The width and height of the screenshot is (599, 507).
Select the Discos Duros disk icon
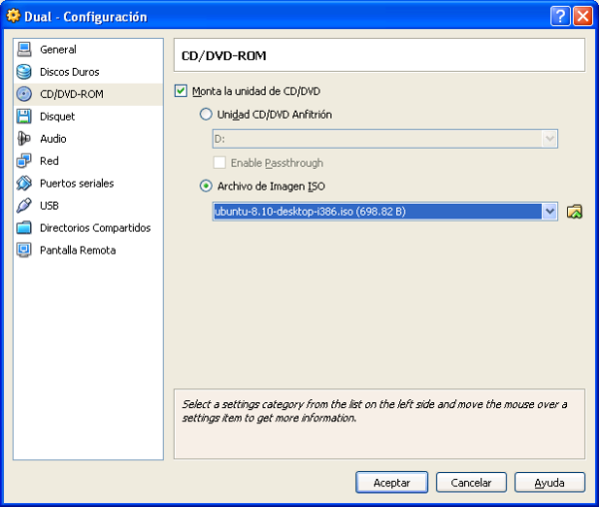24,72
